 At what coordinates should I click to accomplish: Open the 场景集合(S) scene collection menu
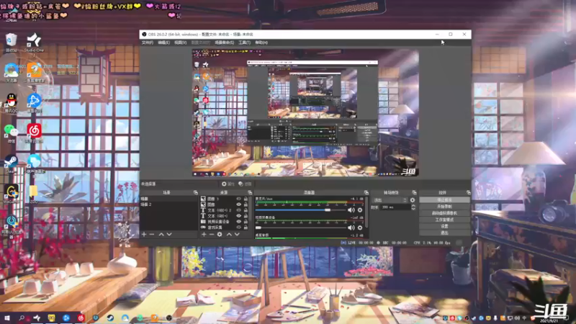tap(224, 42)
